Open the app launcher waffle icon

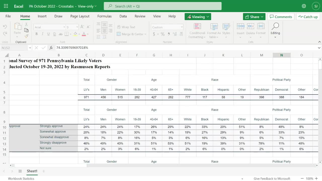point(6,6)
